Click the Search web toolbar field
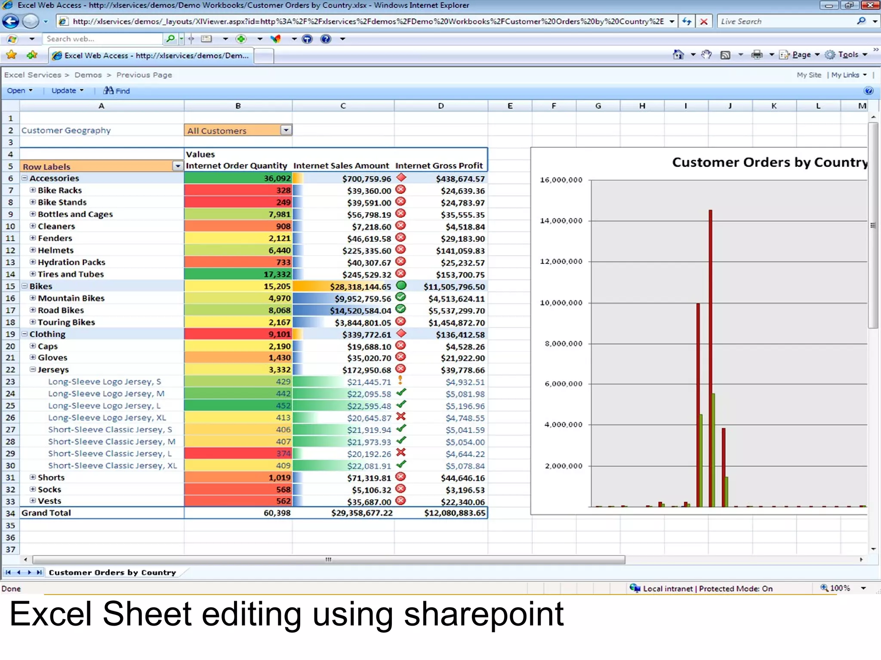This screenshot has height=660, width=881. 103,39
